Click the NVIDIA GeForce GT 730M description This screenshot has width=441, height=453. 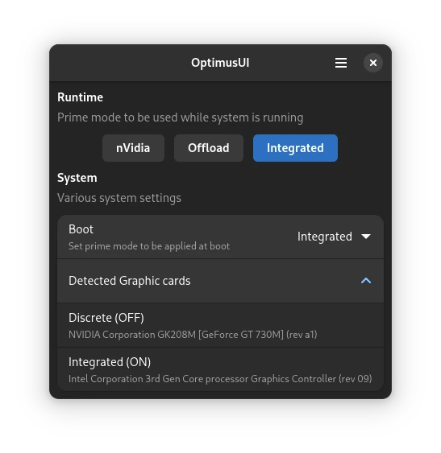(x=193, y=335)
